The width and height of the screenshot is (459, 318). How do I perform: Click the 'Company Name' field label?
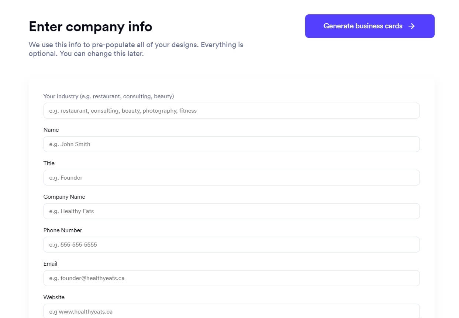pos(64,197)
